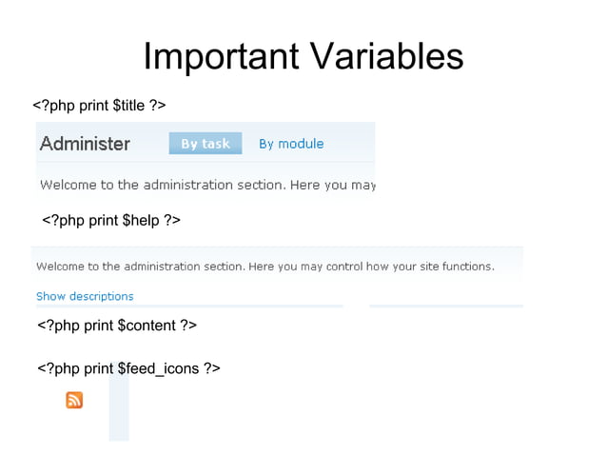Viewport: 607px width, 455px height.
Task: Click the "Administer" page heading
Action: pos(85,144)
